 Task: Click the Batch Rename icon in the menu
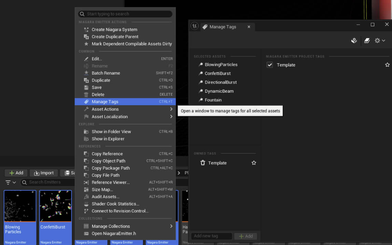pyautogui.click(x=86, y=73)
